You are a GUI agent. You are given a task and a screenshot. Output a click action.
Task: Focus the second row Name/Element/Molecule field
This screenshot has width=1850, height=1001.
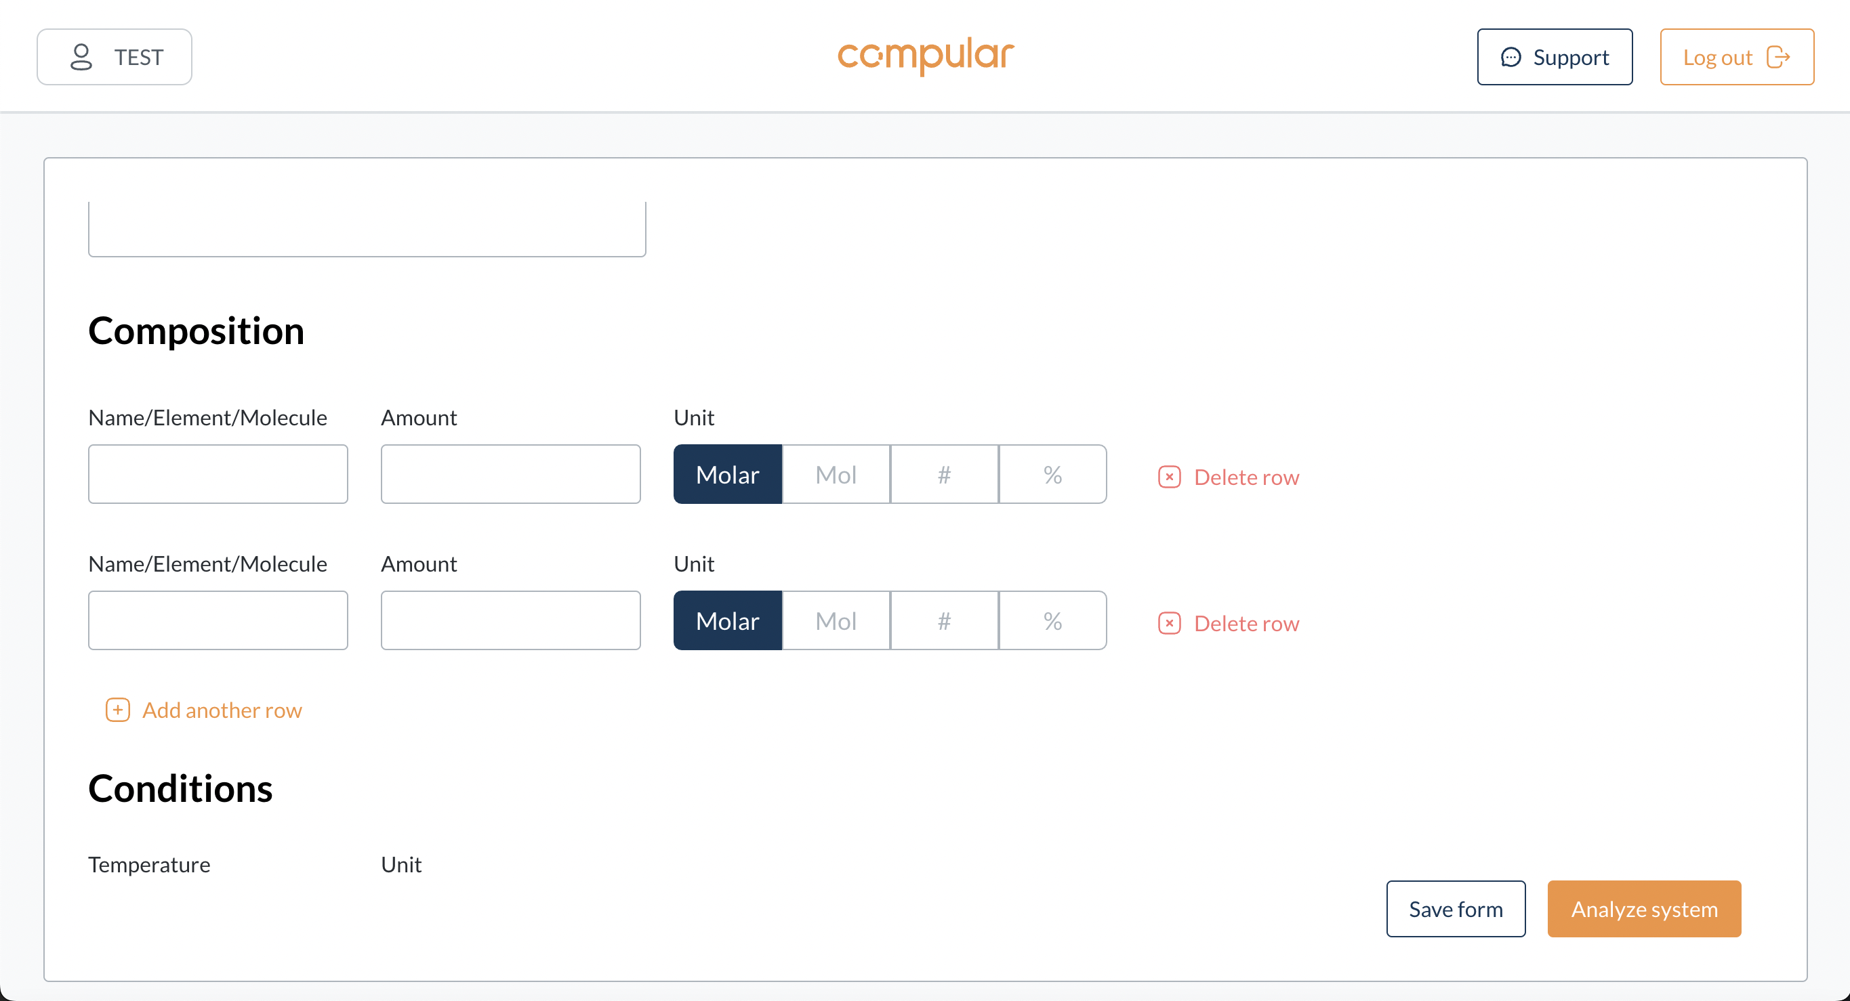point(218,620)
